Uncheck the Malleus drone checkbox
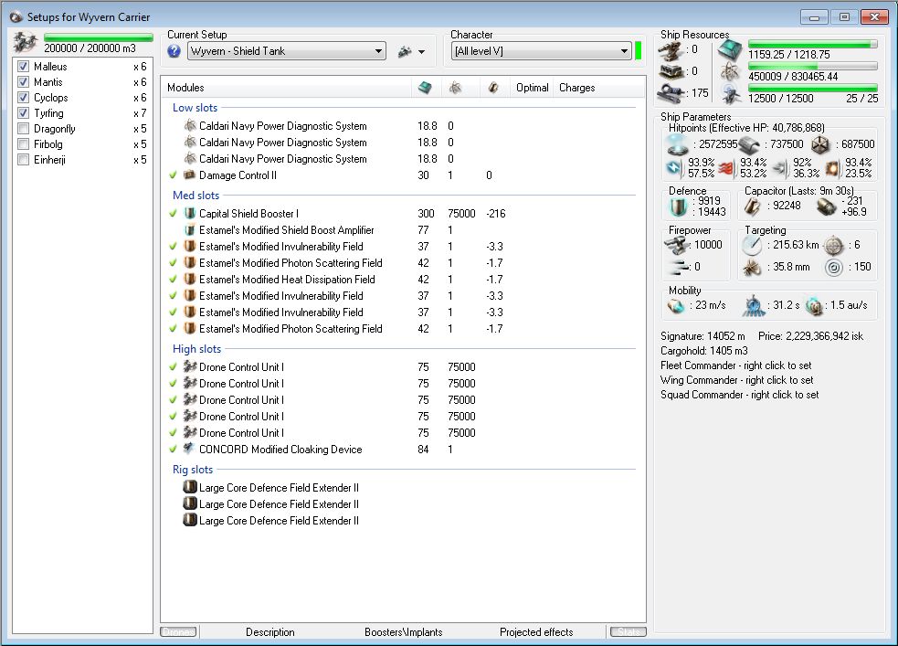The image size is (898, 646). pyautogui.click(x=24, y=67)
